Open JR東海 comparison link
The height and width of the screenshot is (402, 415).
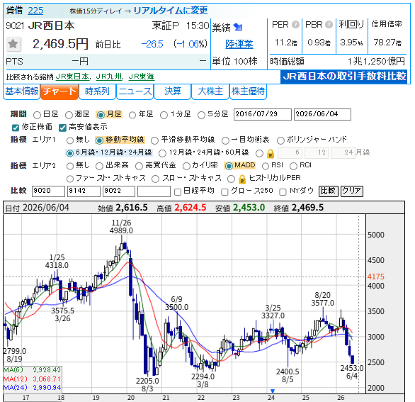[142, 77]
